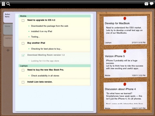Viewport: 155px width, 116px height.
Task: Tap the 1/20/11 3:27 PM timestamp
Action: click(x=139, y=108)
